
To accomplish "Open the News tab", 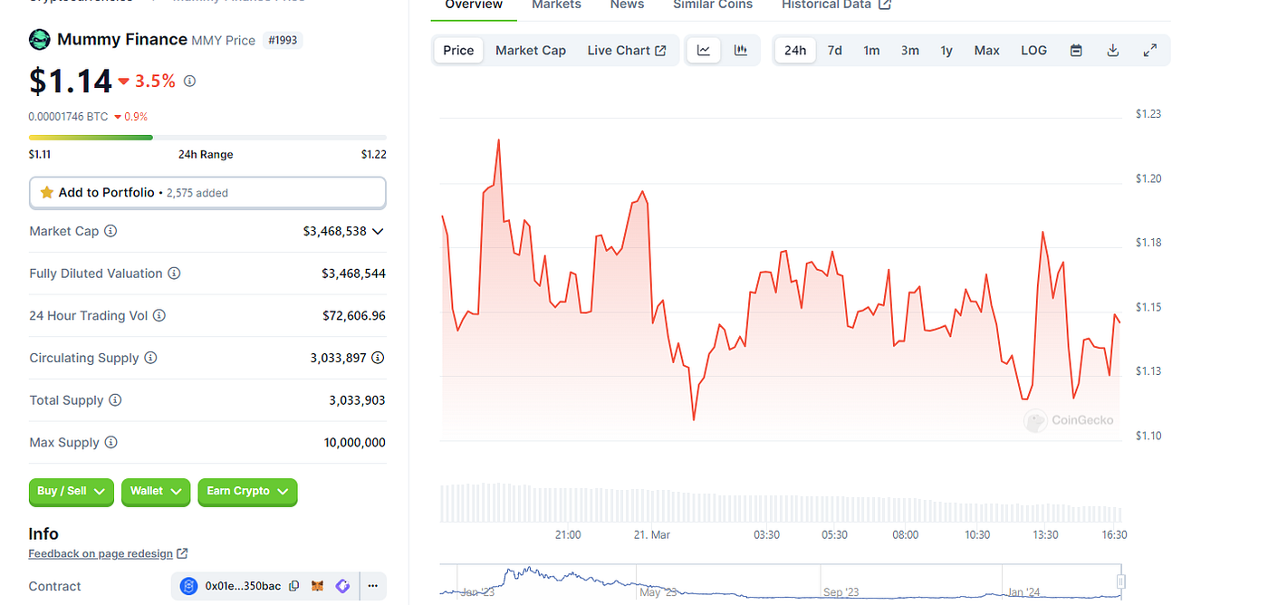I will 627,5.
